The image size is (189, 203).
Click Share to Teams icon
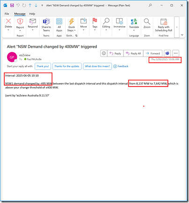46,21
